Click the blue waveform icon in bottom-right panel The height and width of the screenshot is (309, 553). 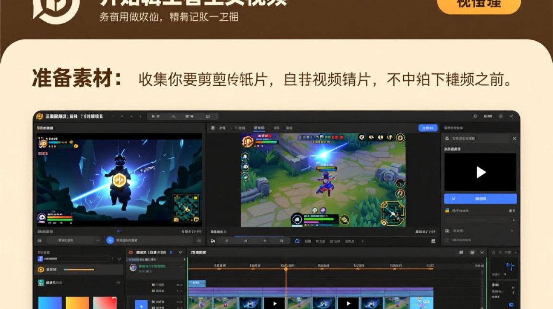(x=510, y=266)
